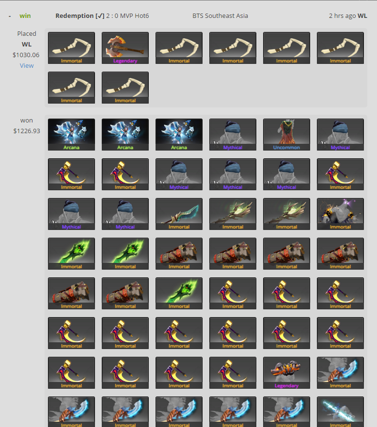Open the View link under placed amount

(27, 66)
